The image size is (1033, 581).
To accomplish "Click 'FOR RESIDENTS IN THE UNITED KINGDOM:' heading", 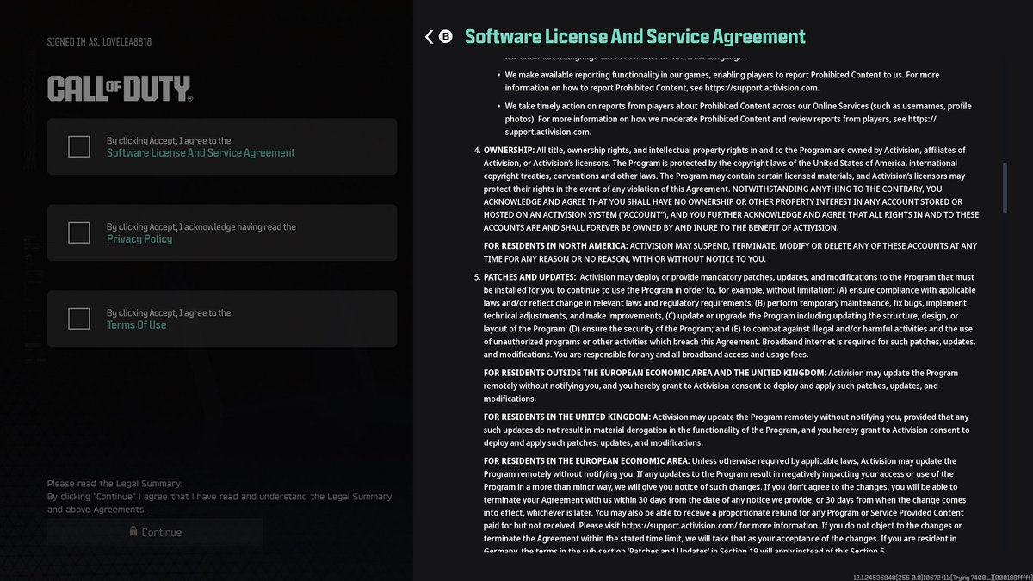I will tap(567, 417).
